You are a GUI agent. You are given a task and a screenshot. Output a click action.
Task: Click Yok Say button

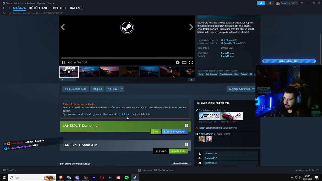113,89
